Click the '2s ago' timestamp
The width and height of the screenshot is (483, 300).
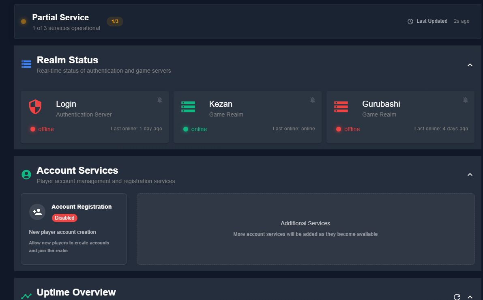click(x=462, y=21)
